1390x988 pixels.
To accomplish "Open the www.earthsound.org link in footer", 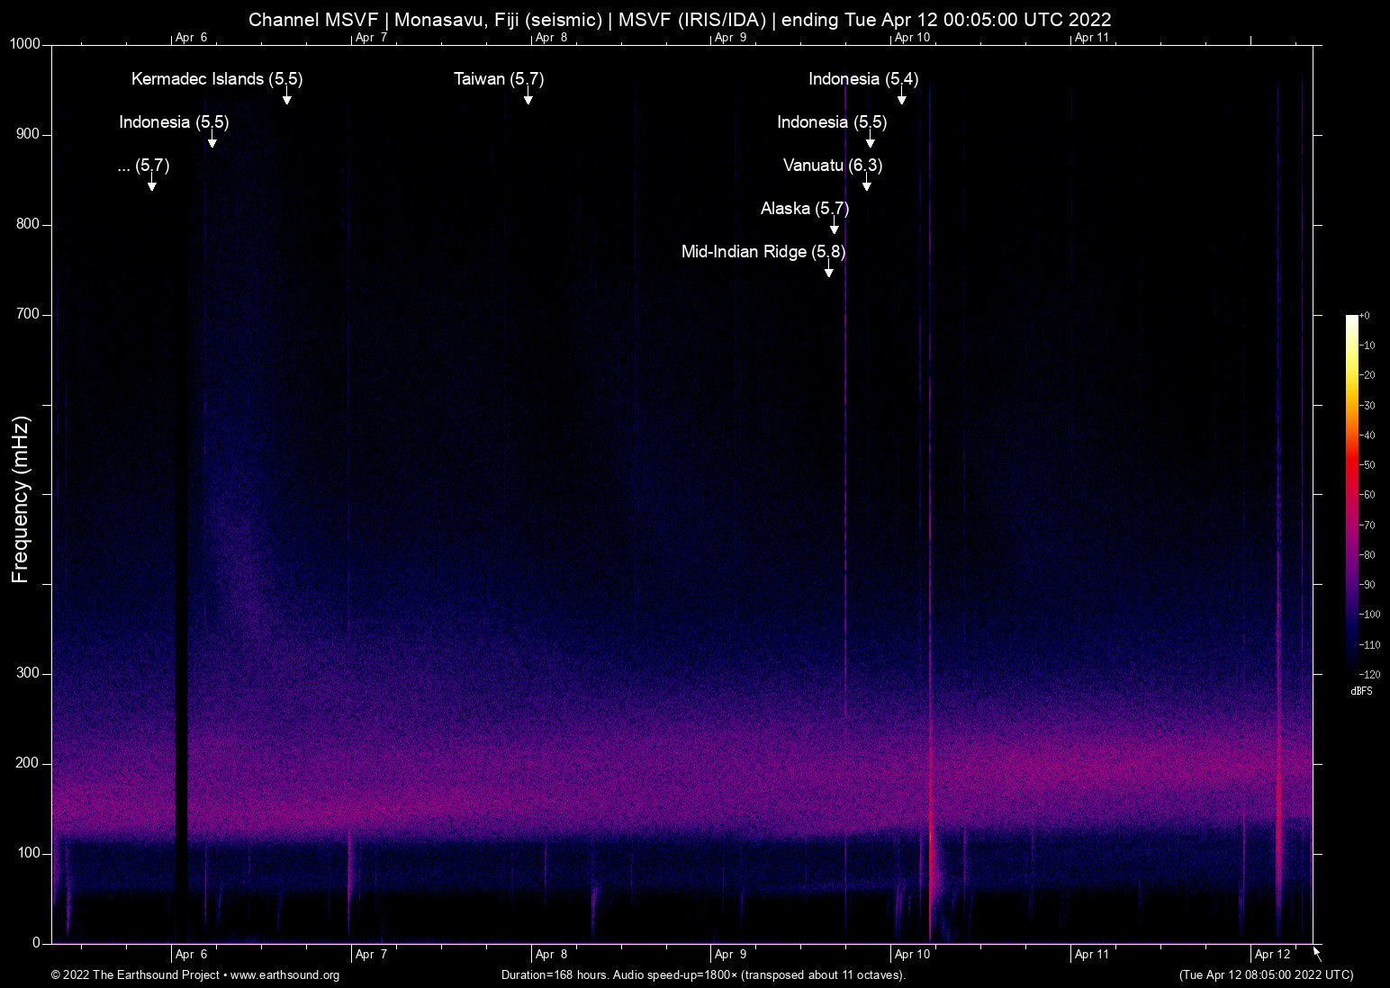I will coord(284,975).
